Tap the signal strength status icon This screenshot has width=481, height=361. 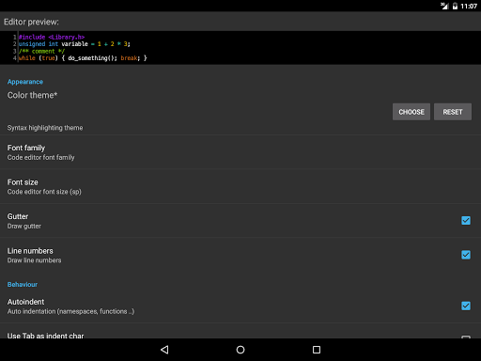click(x=444, y=6)
